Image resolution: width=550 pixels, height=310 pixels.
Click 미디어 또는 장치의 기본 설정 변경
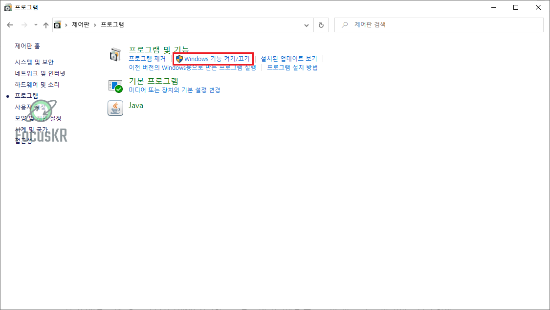175,90
